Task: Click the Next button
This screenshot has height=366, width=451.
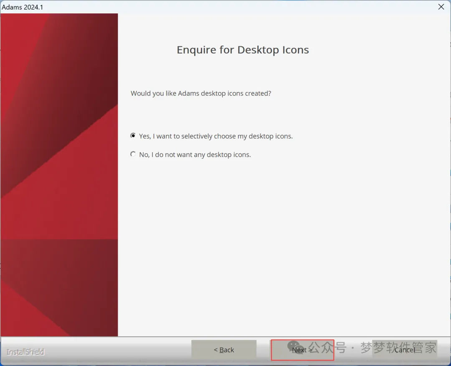Action: pos(302,350)
